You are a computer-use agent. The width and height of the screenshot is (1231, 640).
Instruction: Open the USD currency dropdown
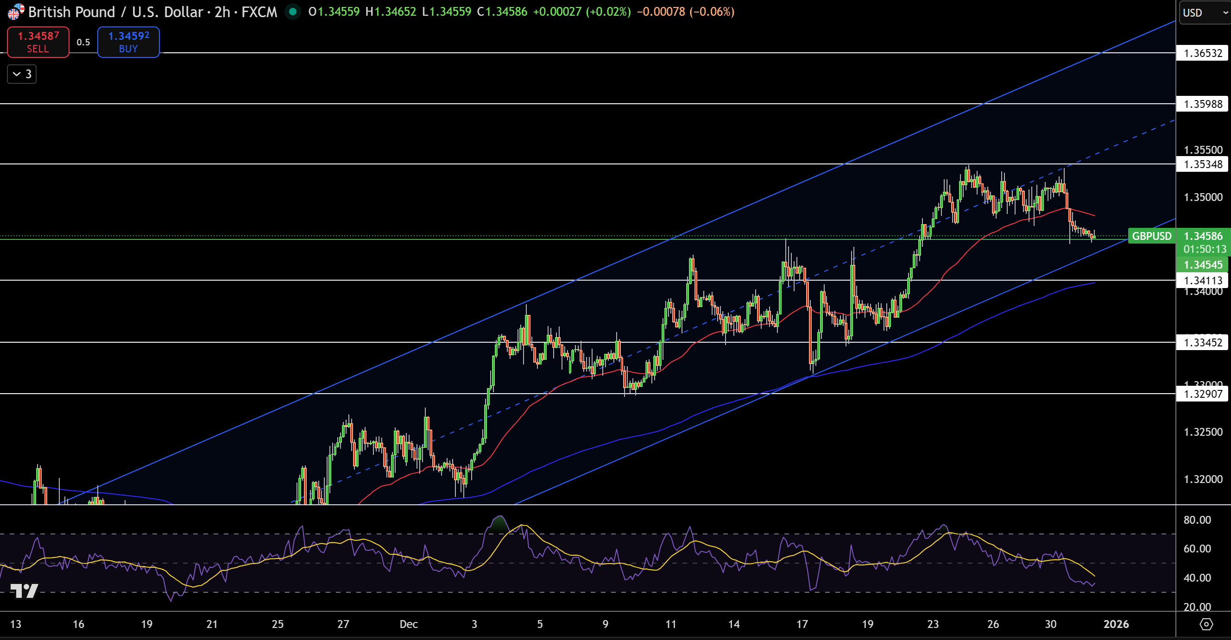coord(1204,13)
